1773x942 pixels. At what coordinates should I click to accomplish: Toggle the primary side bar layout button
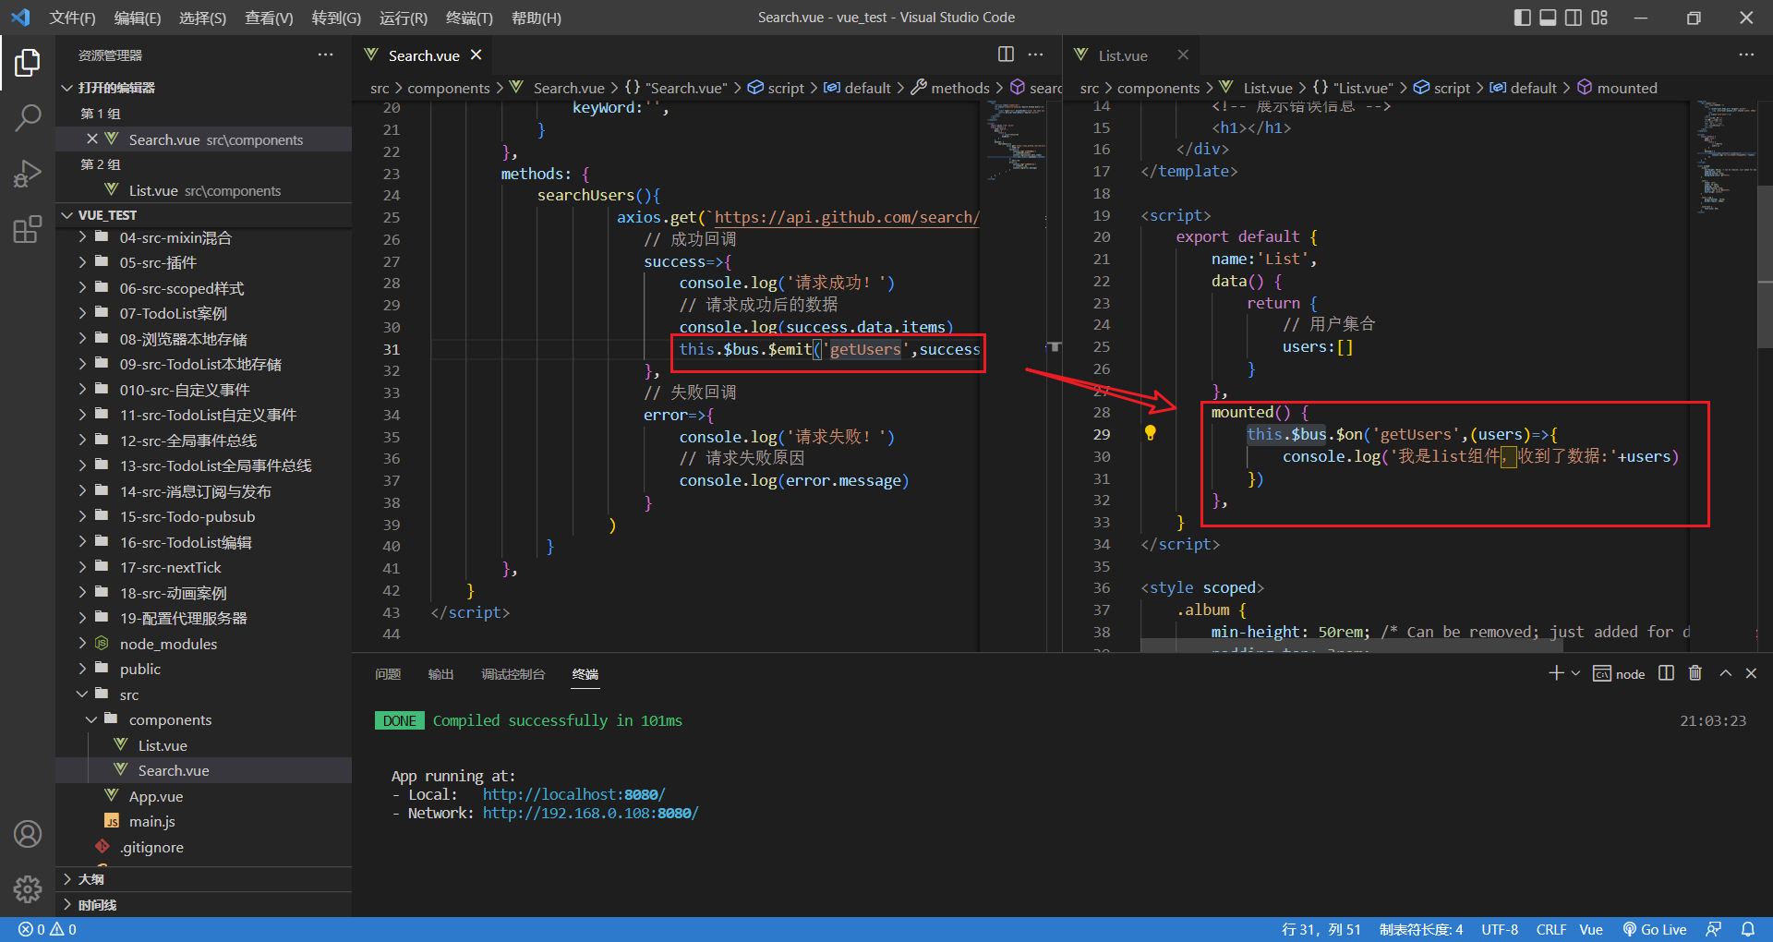tap(1523, 18)
